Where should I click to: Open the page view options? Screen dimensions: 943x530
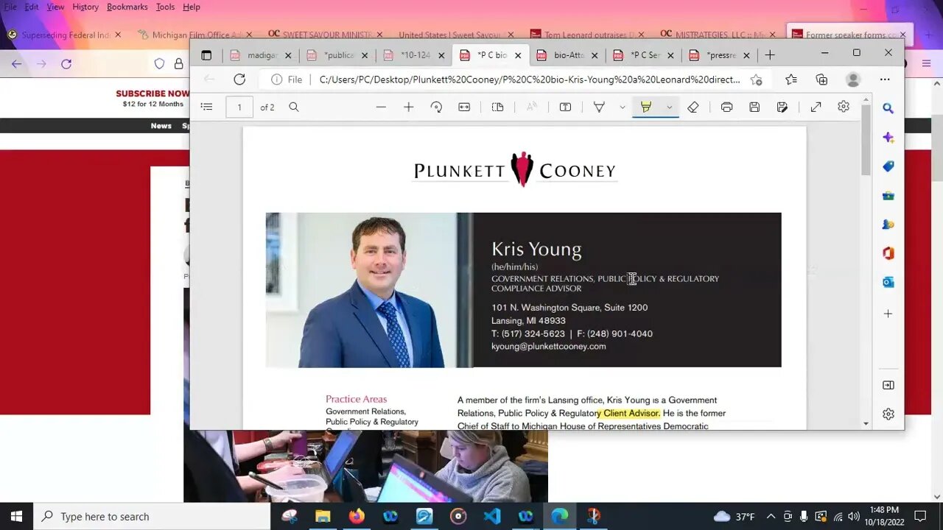498,107
